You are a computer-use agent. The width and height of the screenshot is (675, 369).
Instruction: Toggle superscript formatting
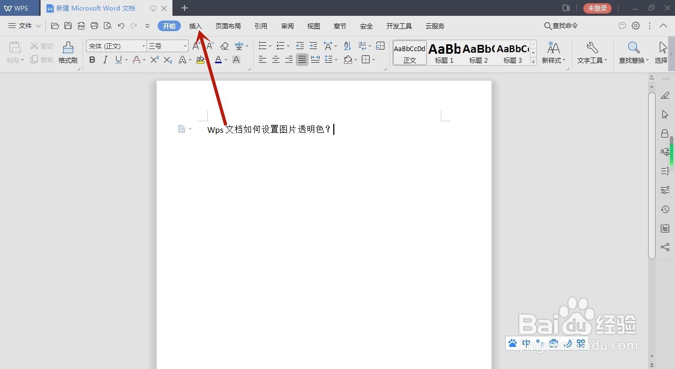click(x=155, y=60)
